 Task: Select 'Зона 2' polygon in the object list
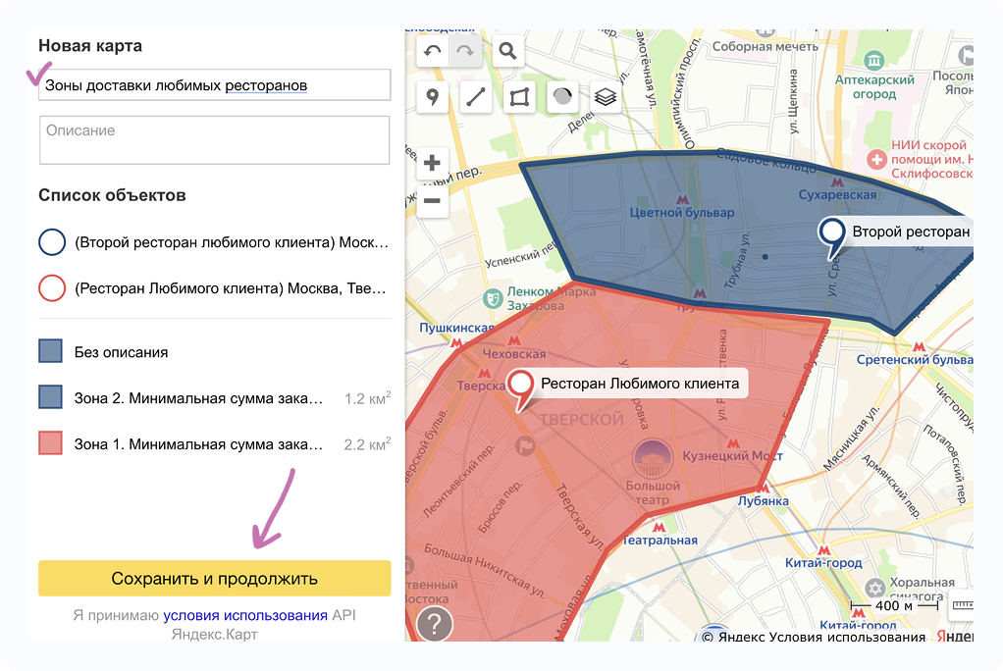198,398
